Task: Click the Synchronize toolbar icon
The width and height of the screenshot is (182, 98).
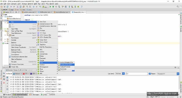Action: [7, 7]
